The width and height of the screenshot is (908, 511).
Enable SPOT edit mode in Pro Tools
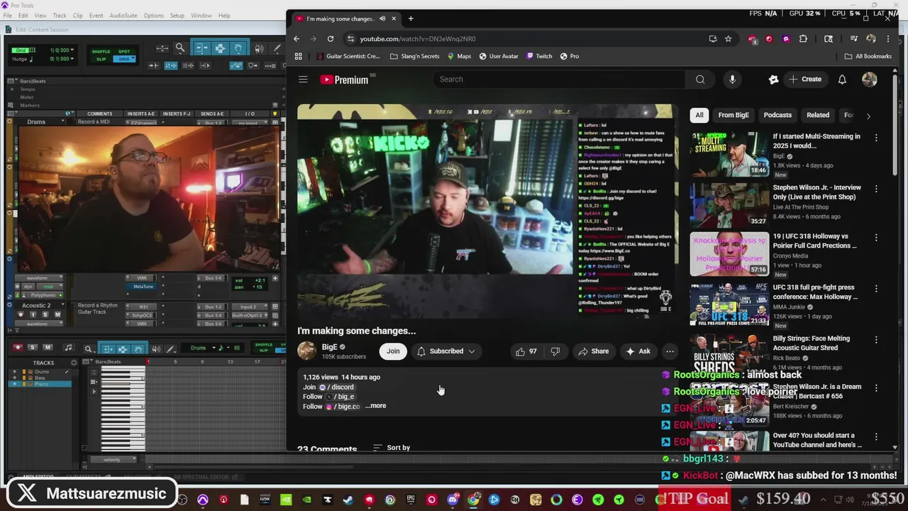coord(123,51)
